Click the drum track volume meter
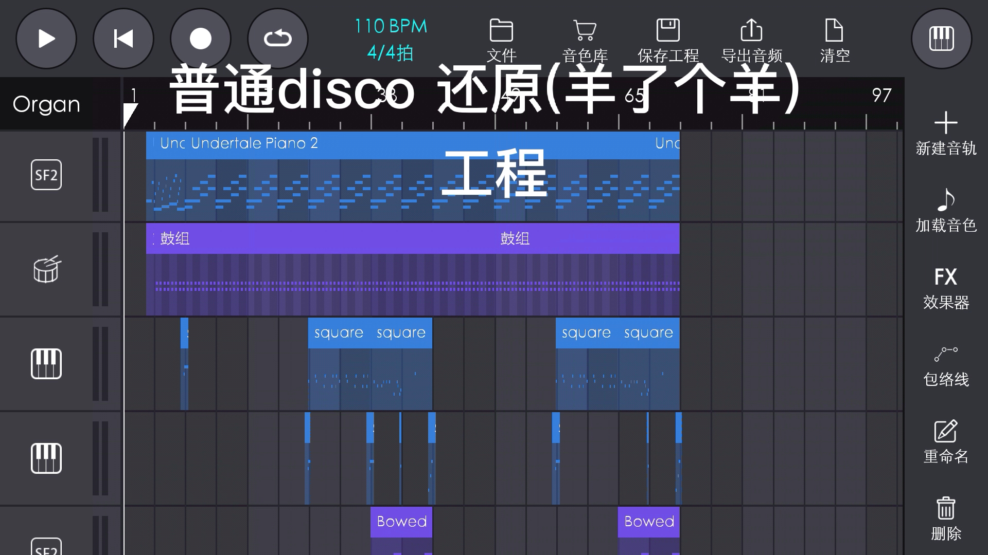 tap(100, 269)
